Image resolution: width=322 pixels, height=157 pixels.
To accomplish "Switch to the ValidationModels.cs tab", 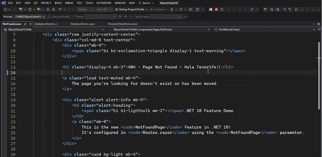I will click(x=46, y=24).
